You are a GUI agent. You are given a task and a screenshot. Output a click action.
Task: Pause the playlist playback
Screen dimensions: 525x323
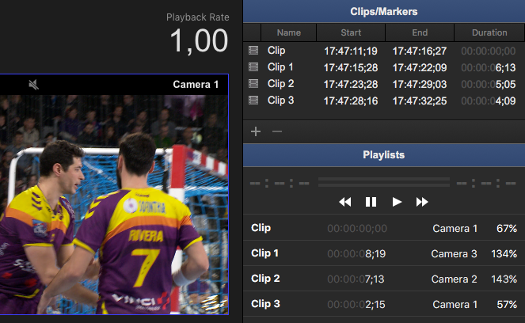[x=371, y=202]
